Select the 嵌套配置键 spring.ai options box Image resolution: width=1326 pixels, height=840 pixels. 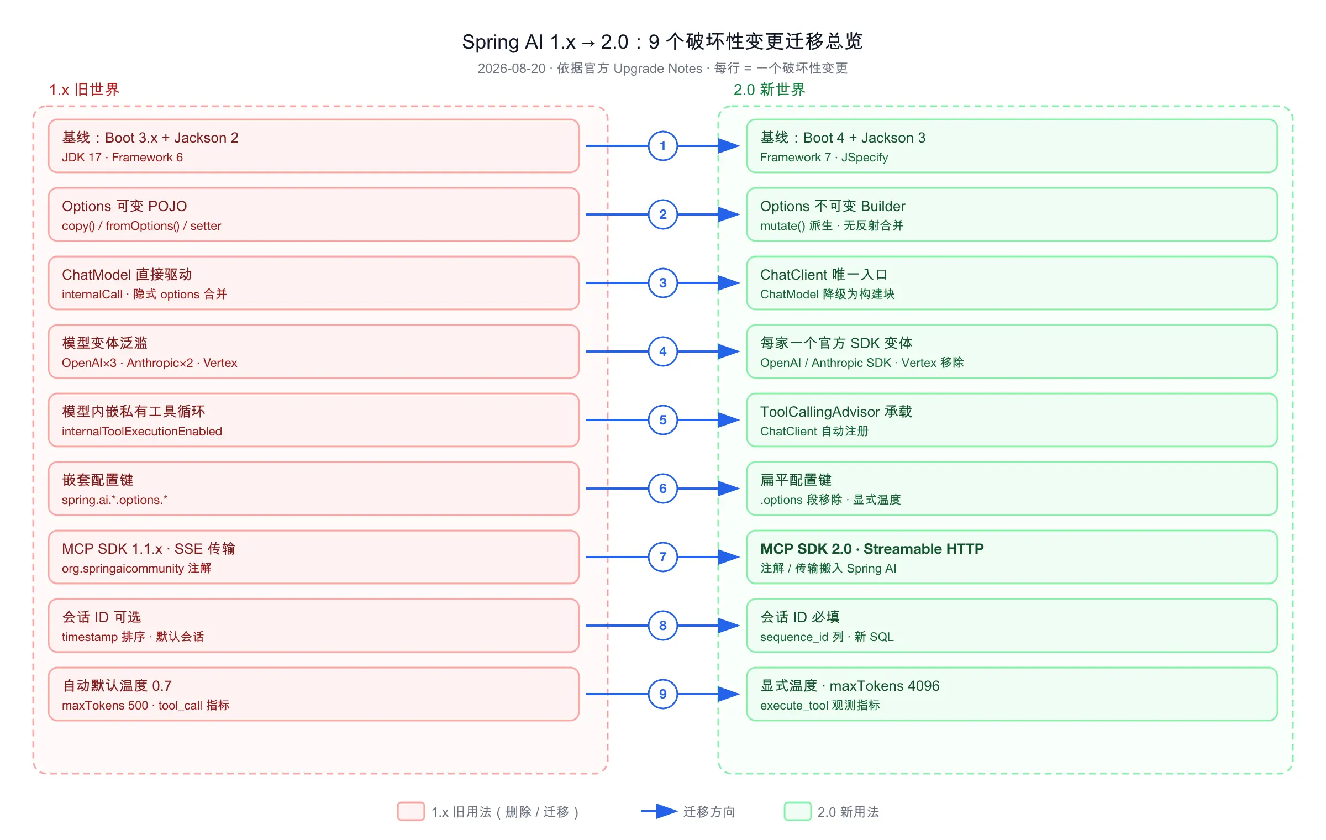(x=314, y=489)
